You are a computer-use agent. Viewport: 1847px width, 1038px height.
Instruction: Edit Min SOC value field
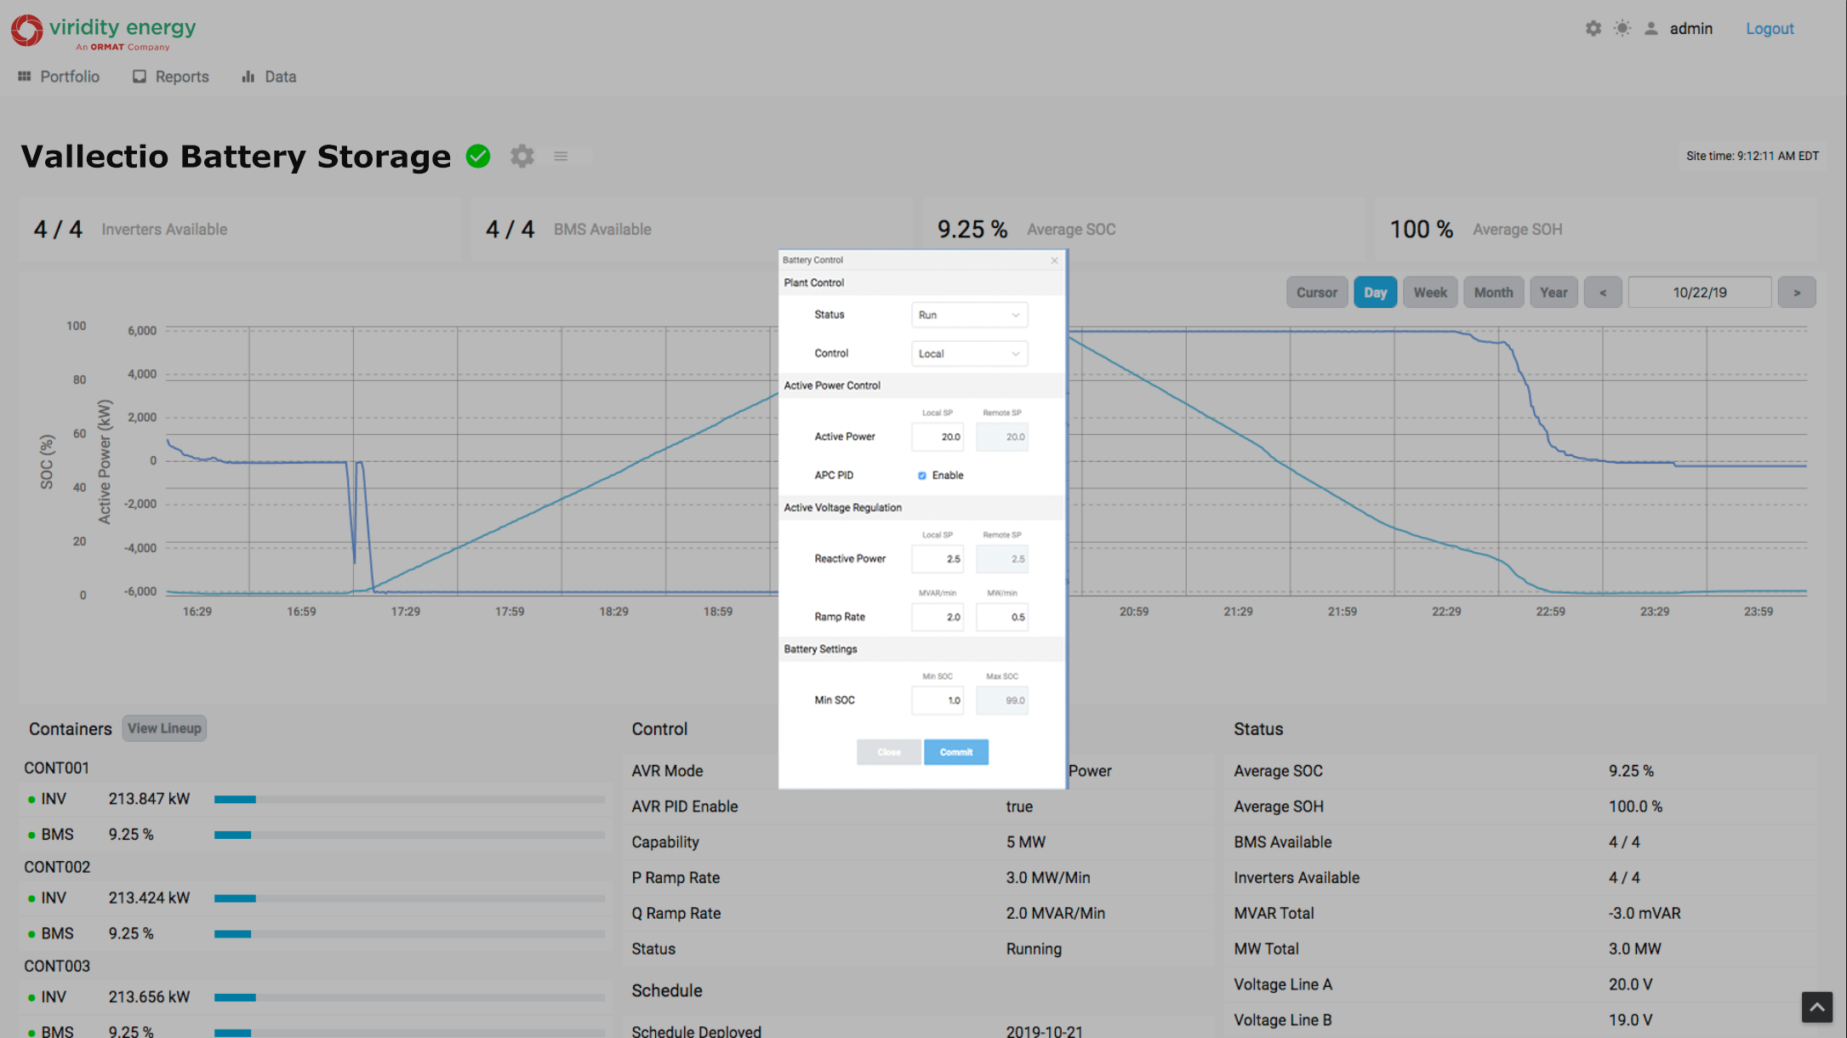(x=938, y=700)
